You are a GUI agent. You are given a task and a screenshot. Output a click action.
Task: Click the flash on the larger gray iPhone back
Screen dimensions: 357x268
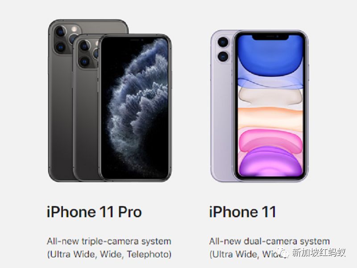(74, 29)
